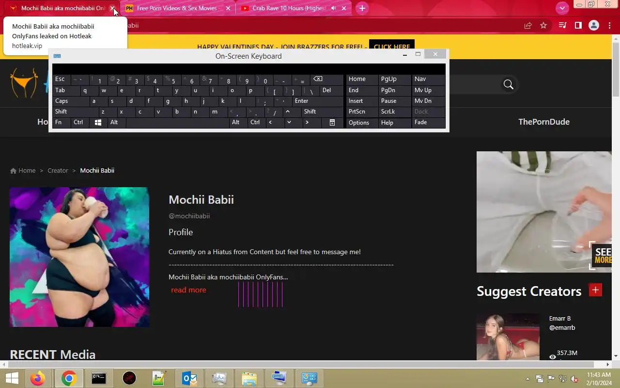Mute the Crab Rave tab via speaker icon
This screenshot has width=620, height=388.
coord(333,8)
